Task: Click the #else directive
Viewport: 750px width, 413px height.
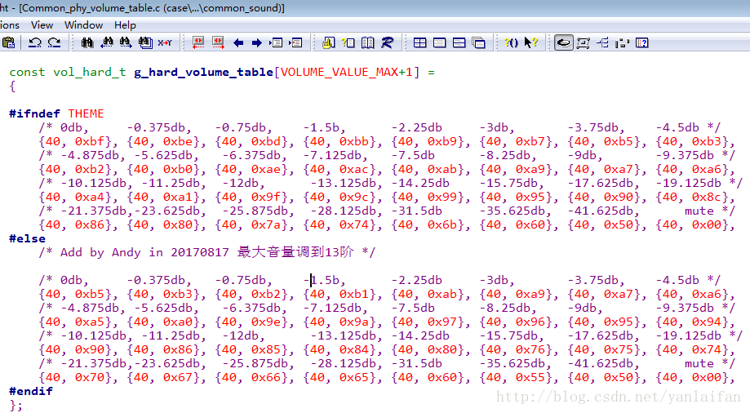Action: click(x=27, y=239)
